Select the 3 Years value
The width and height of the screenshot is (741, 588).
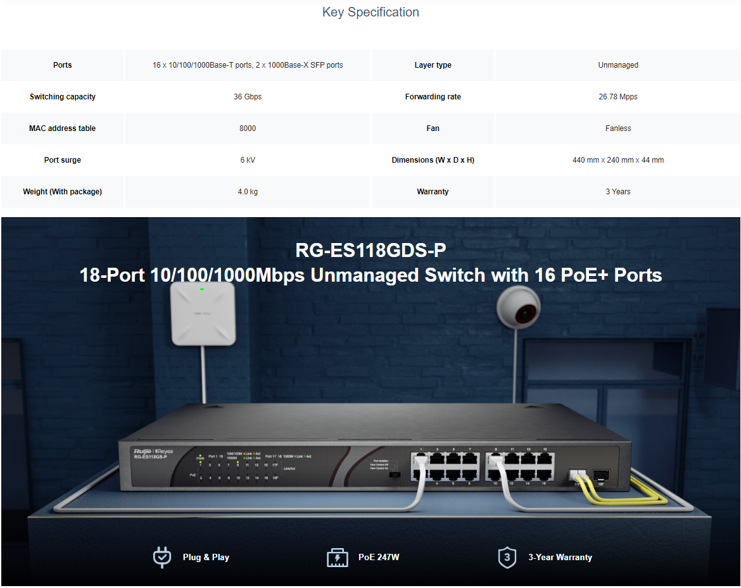point(618,192)
